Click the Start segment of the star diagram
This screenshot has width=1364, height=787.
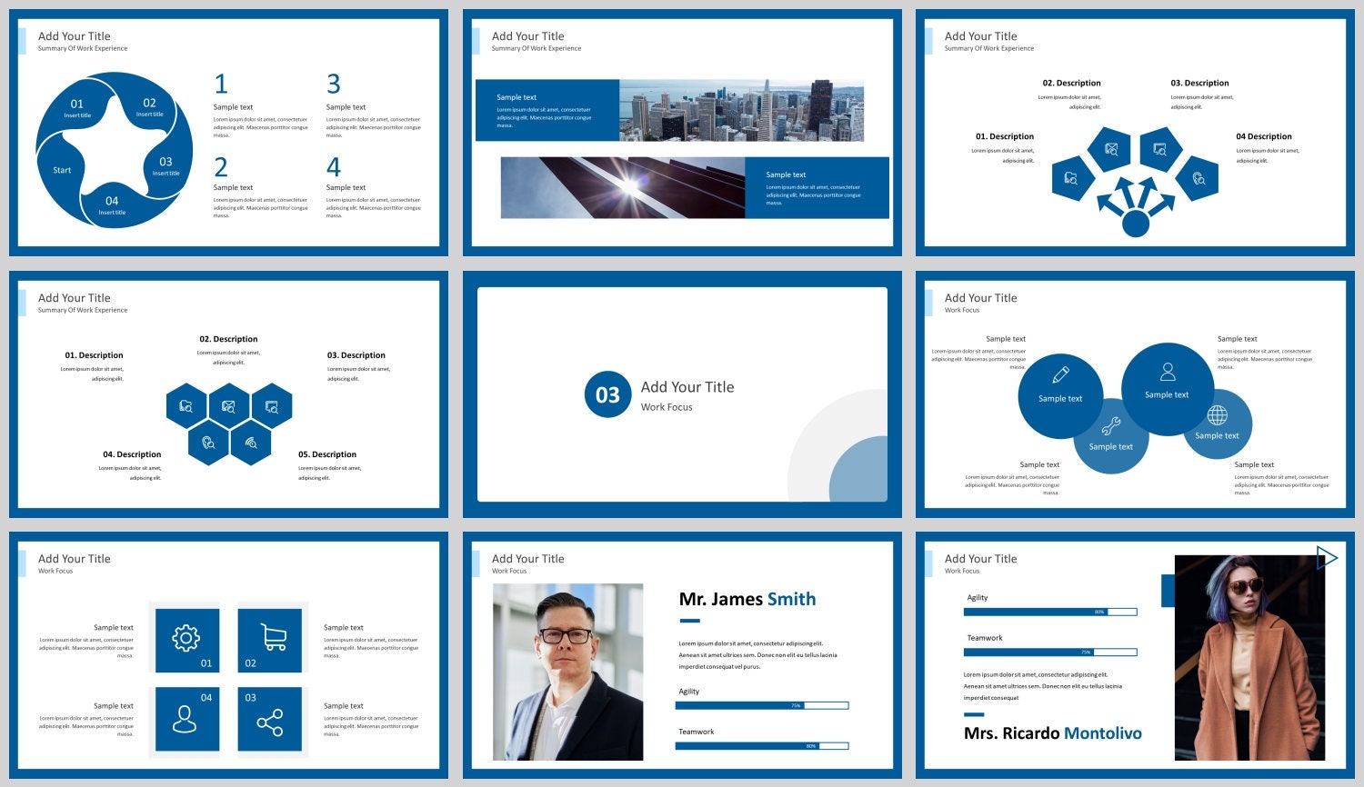pyautogui.click(x=62, y=169)
